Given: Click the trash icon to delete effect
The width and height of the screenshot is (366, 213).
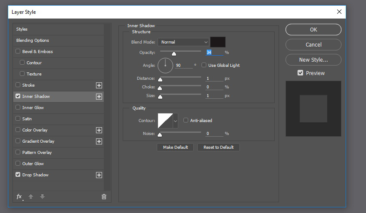Looking at the screenshot, I should (104, 197).
